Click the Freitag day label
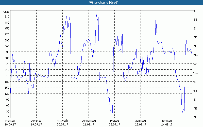The width and height of the screenshot is (203, 127). pos(114,121)
